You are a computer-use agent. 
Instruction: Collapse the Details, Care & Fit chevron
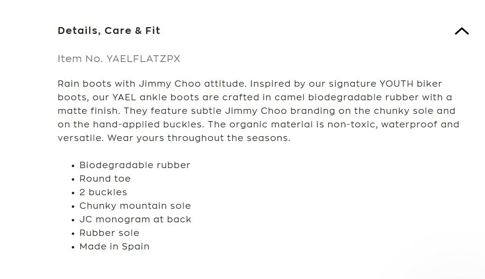[x=461, y=31]
